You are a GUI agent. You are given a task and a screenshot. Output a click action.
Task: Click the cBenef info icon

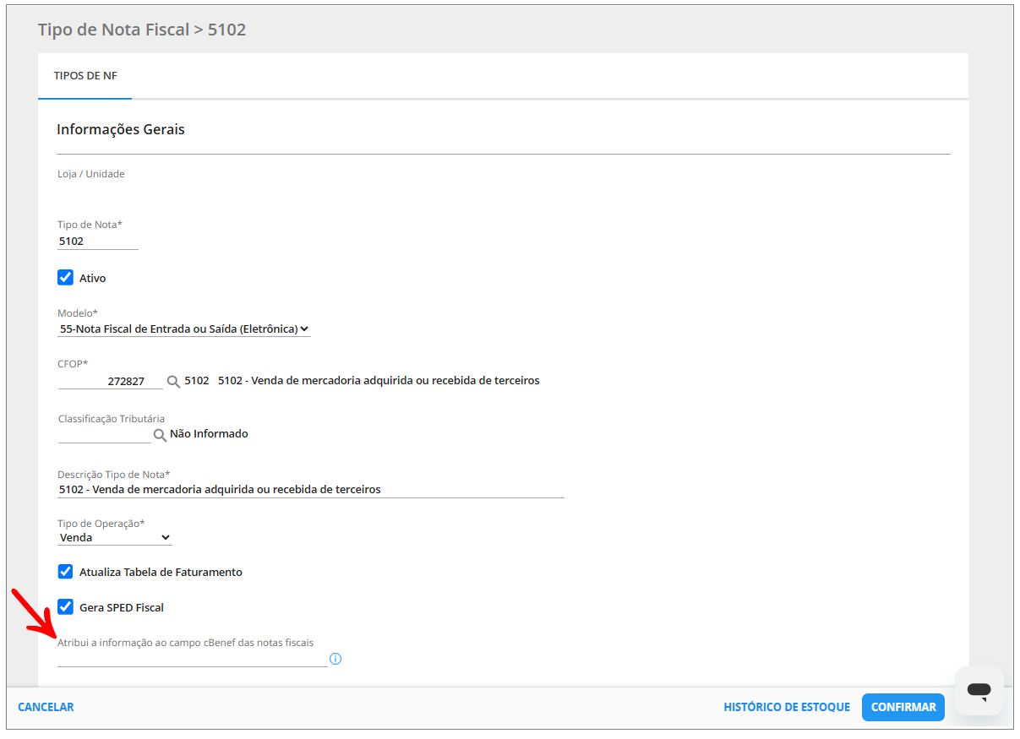[x=335, y=659]
